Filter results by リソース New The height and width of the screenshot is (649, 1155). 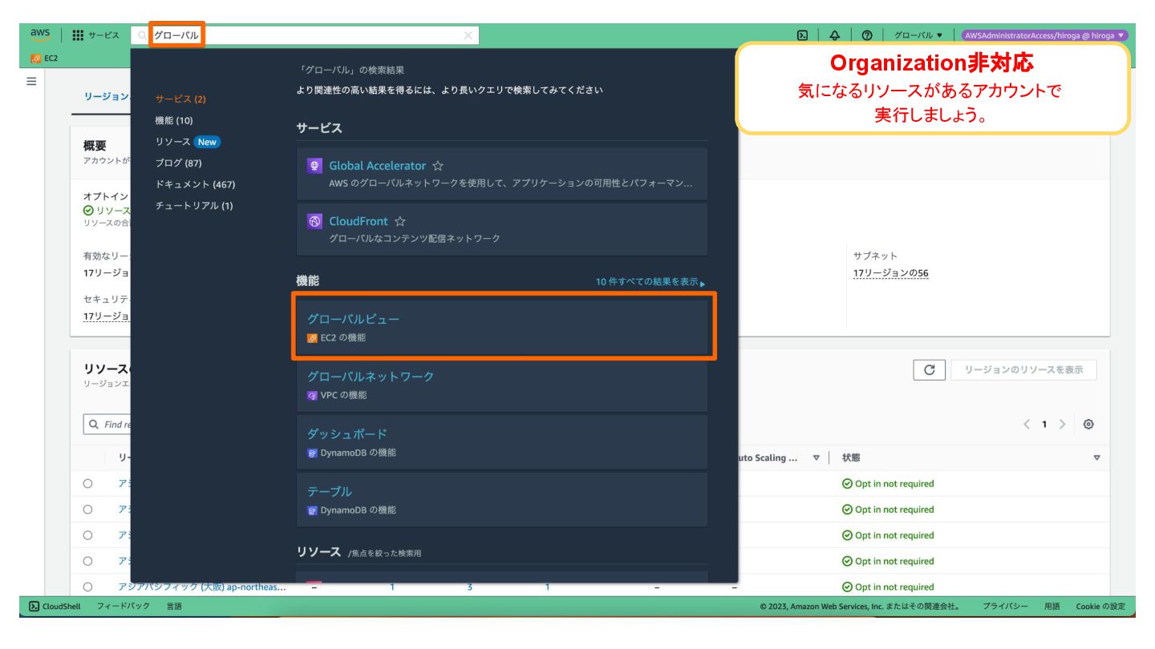coord(187,142)
